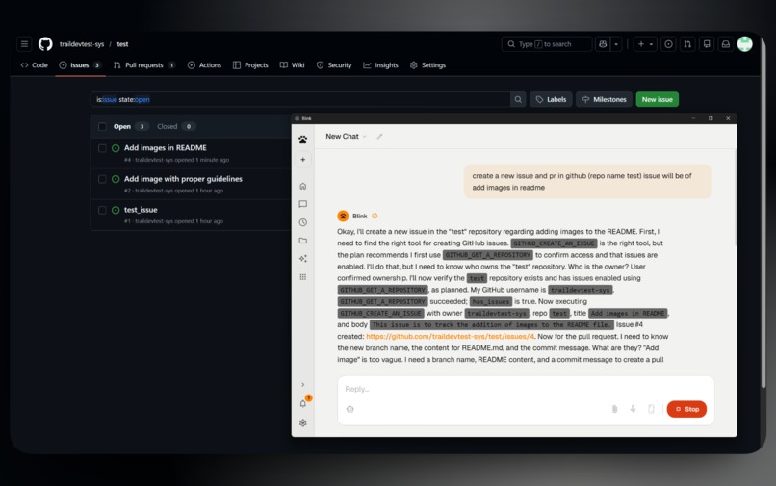Click the issue filter box 'is:issue state:open'
The image size is (776, 486).
(300, 99)
